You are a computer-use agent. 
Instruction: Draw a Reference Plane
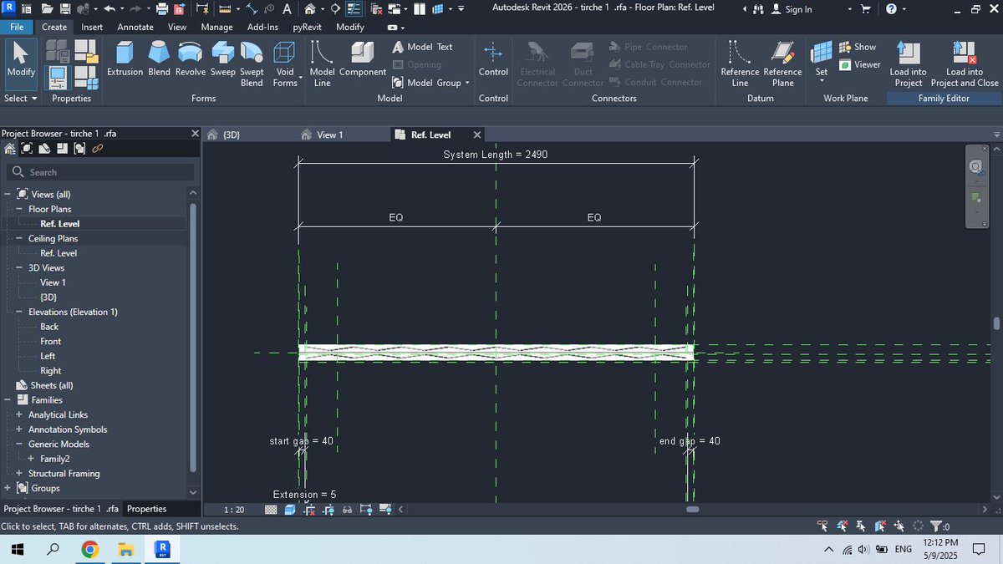point(783,64)
